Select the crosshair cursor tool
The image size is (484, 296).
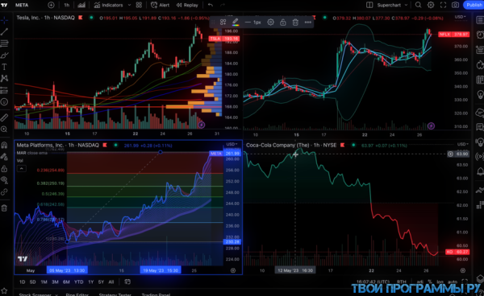[4, 20]
